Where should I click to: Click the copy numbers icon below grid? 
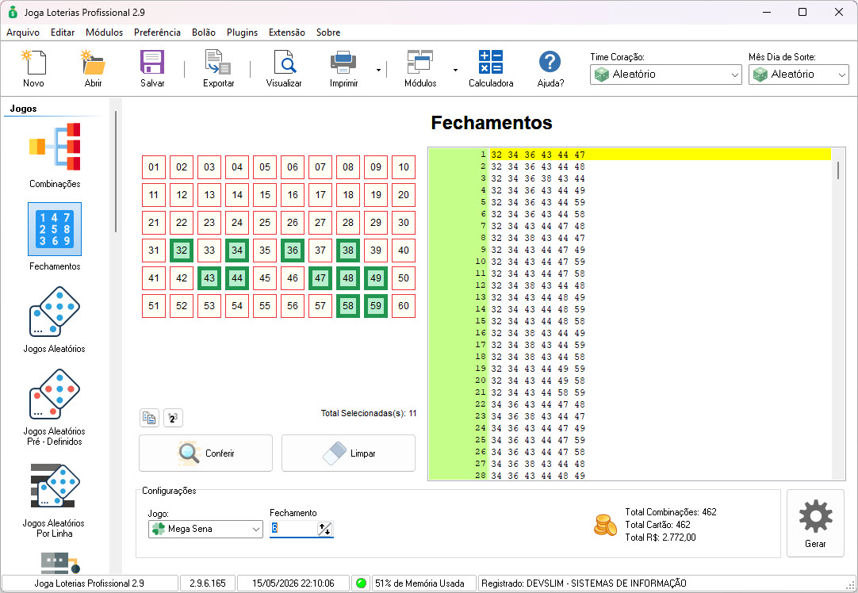(149, 418)
